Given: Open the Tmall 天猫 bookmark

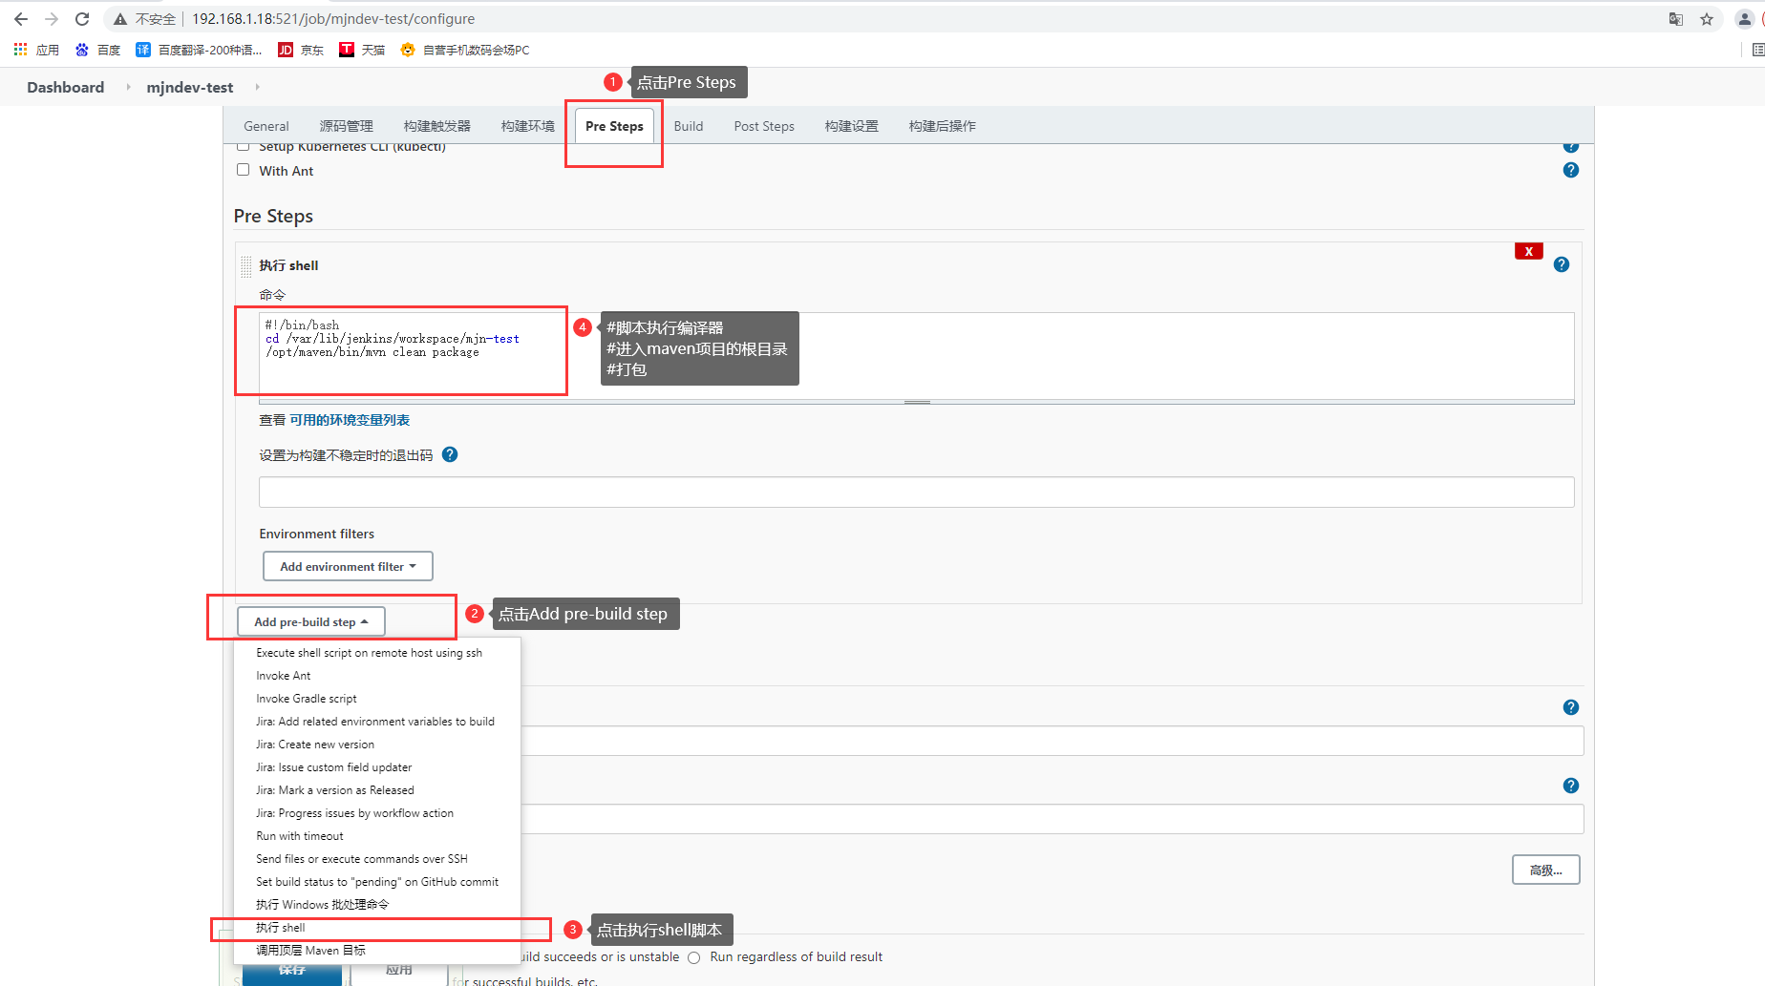Looking at the screenshot, I should point(362,50).
